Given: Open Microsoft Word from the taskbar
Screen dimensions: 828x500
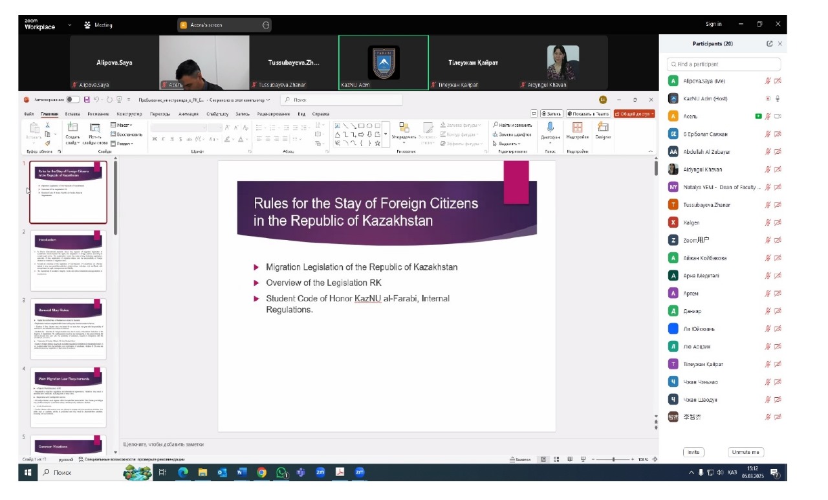Looking at the screenshot, I should point(242,472).
